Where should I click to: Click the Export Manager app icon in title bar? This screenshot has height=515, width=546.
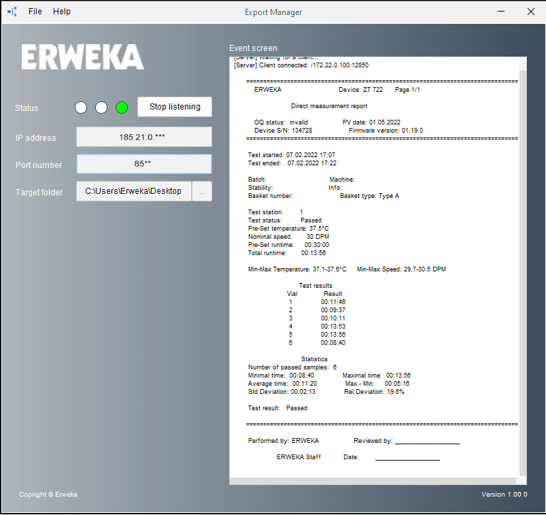(12, 12)
